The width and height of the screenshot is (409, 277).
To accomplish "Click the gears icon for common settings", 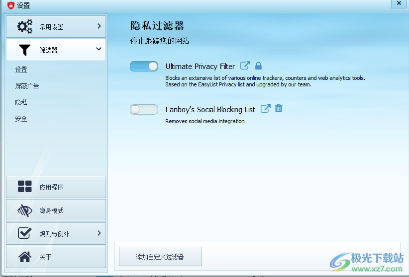I will pyautogui.click(x=25, y=26).
